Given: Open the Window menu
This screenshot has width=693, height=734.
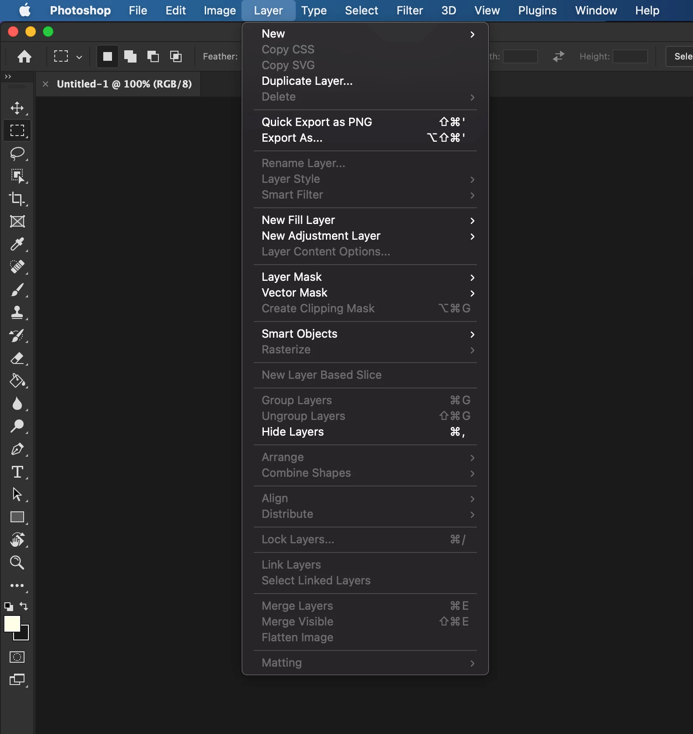Looking at the screenshot, I should (x=596, y=10).
